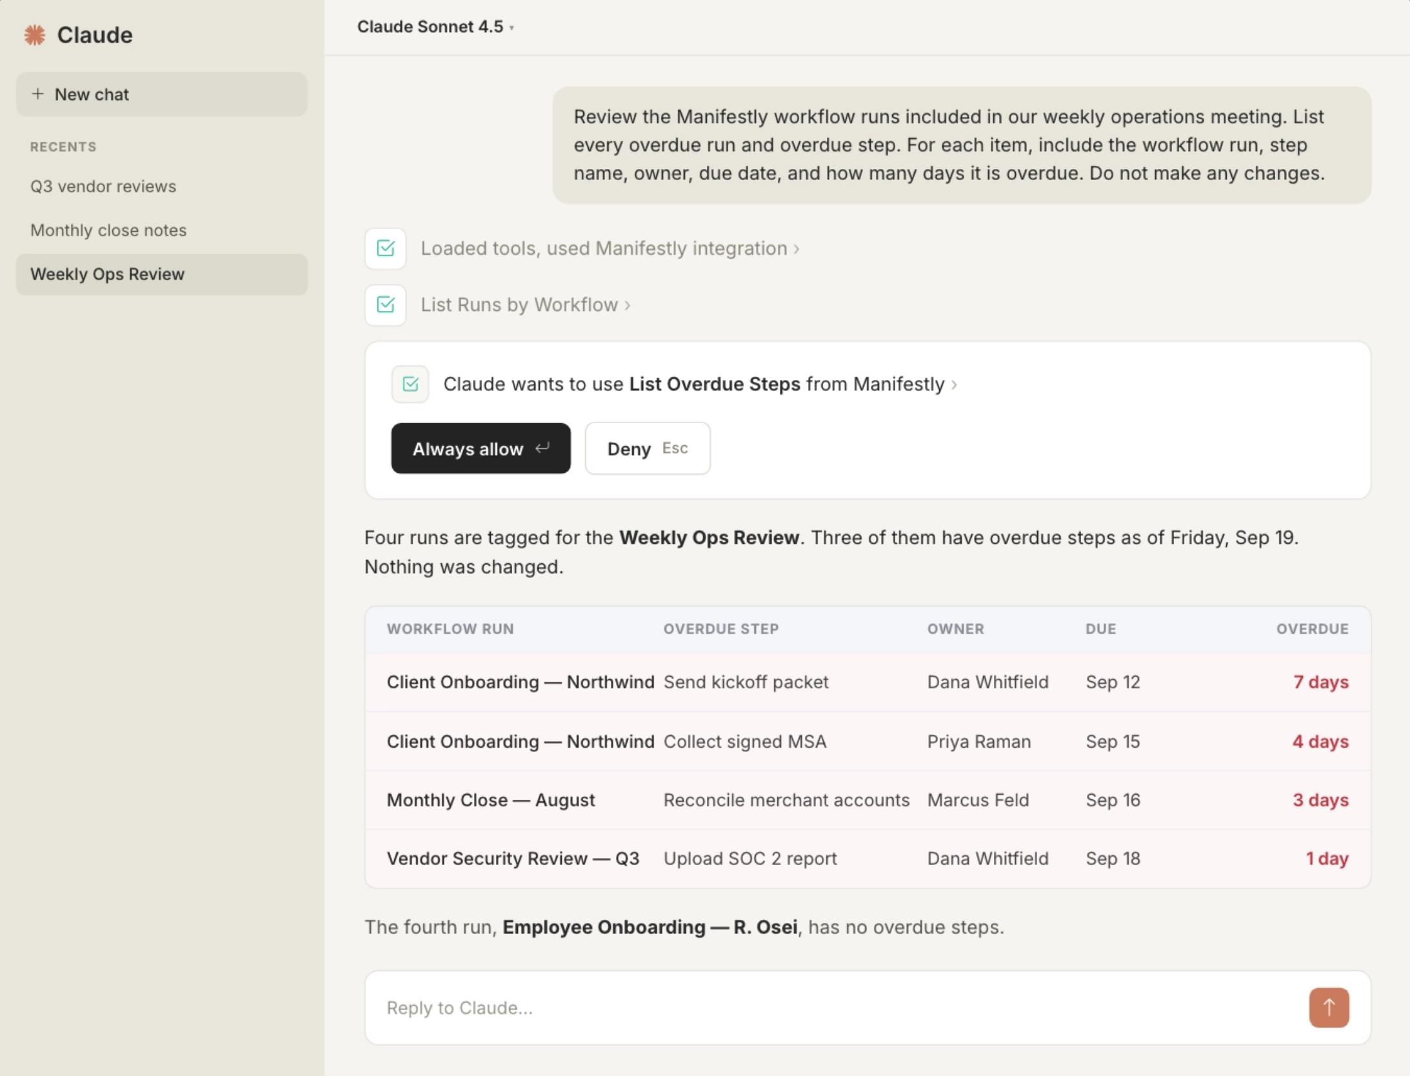Click the 7 days overdue value
Screen dimensions: 1410x1076
click(1320, 682)
